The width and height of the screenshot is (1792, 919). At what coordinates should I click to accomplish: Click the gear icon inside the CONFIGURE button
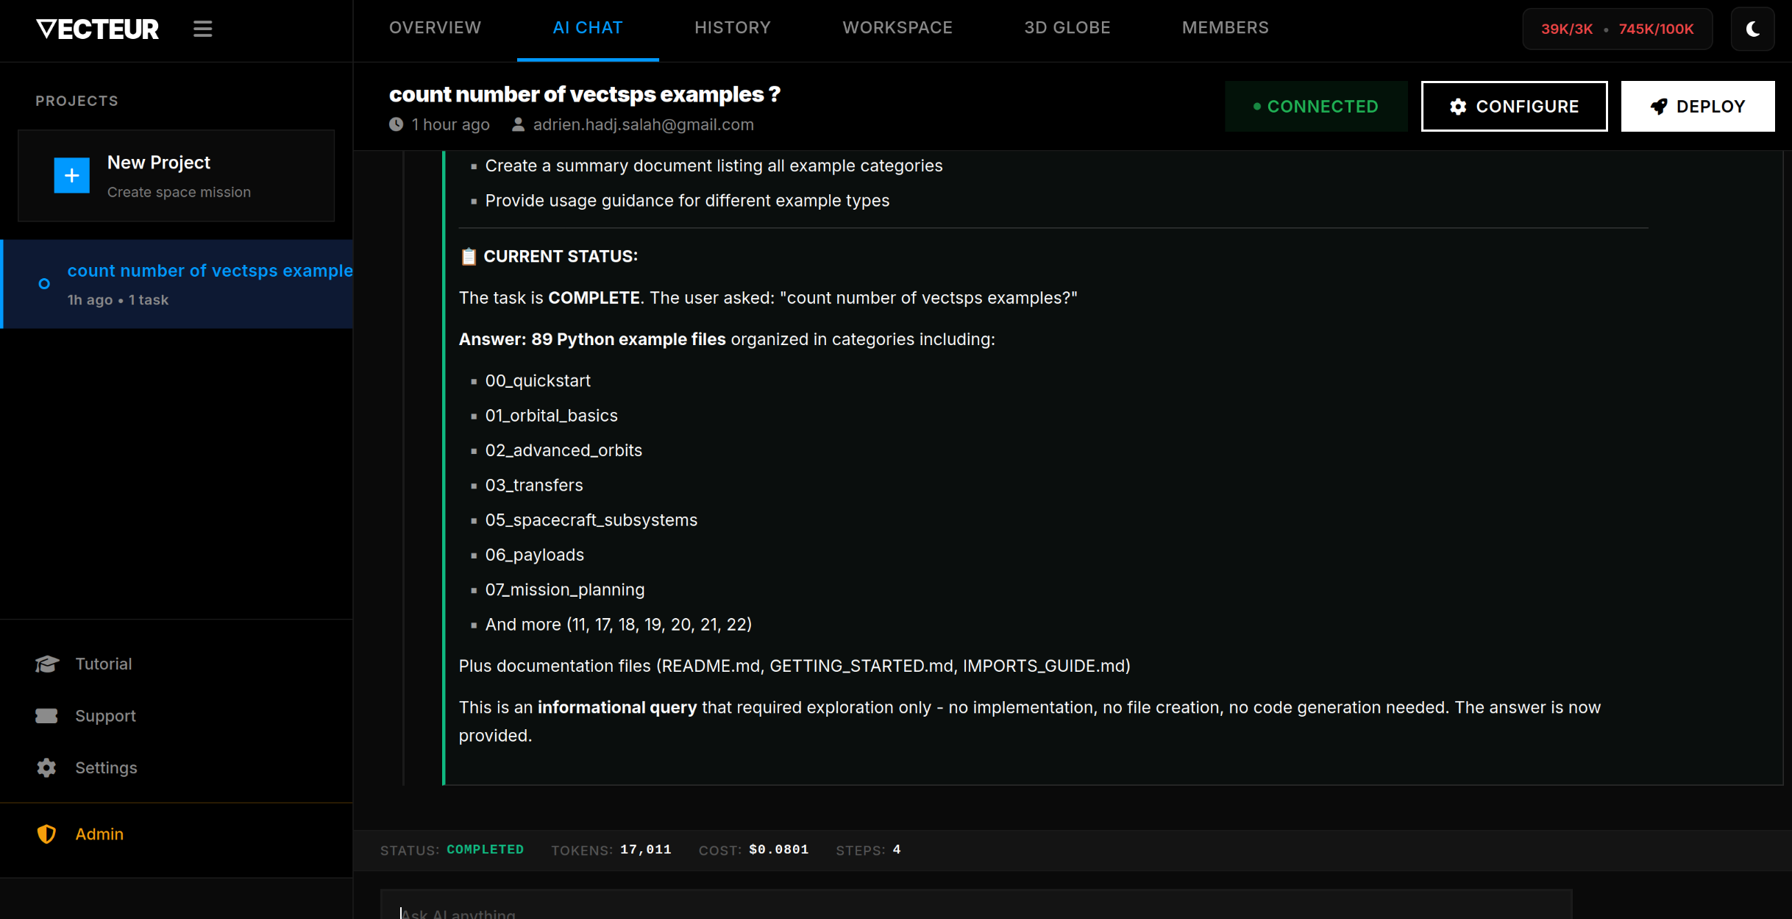(1459, 106)
